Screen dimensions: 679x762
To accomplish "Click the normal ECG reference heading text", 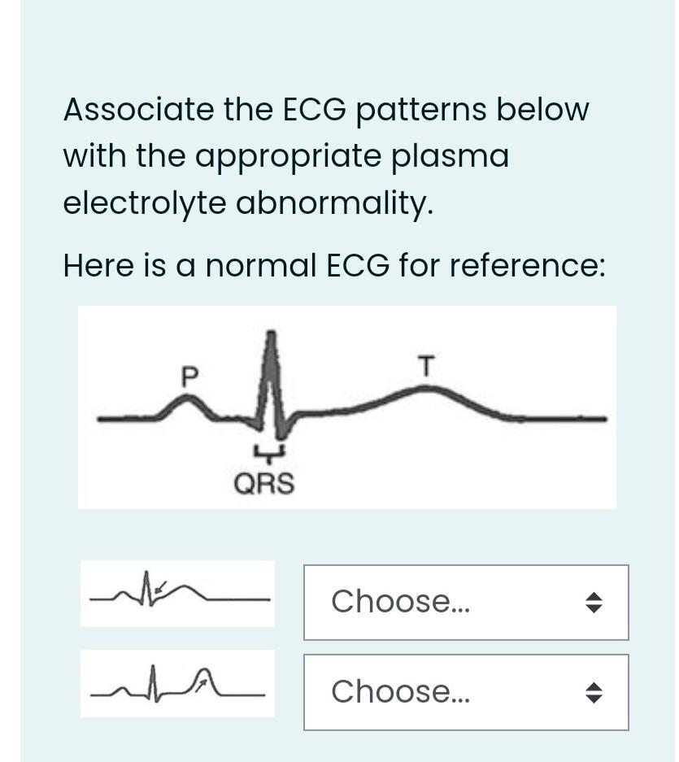I will [333, 265].
